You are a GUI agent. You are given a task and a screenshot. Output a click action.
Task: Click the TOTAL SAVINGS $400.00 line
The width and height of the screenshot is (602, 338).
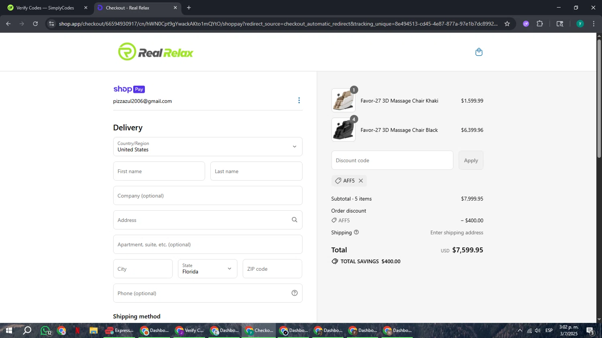click(366, 261)
